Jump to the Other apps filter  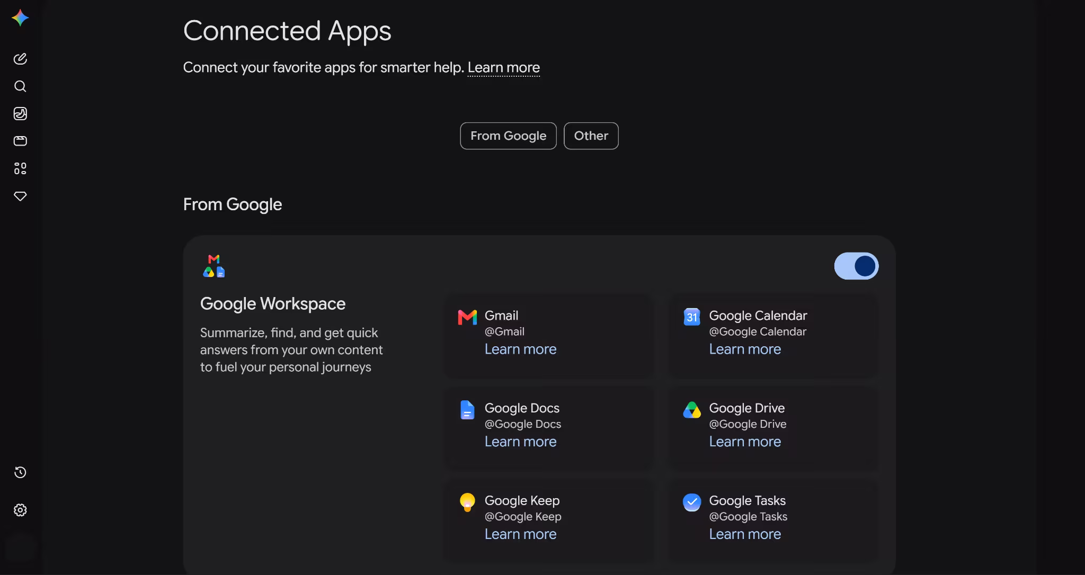coord(591,136)
